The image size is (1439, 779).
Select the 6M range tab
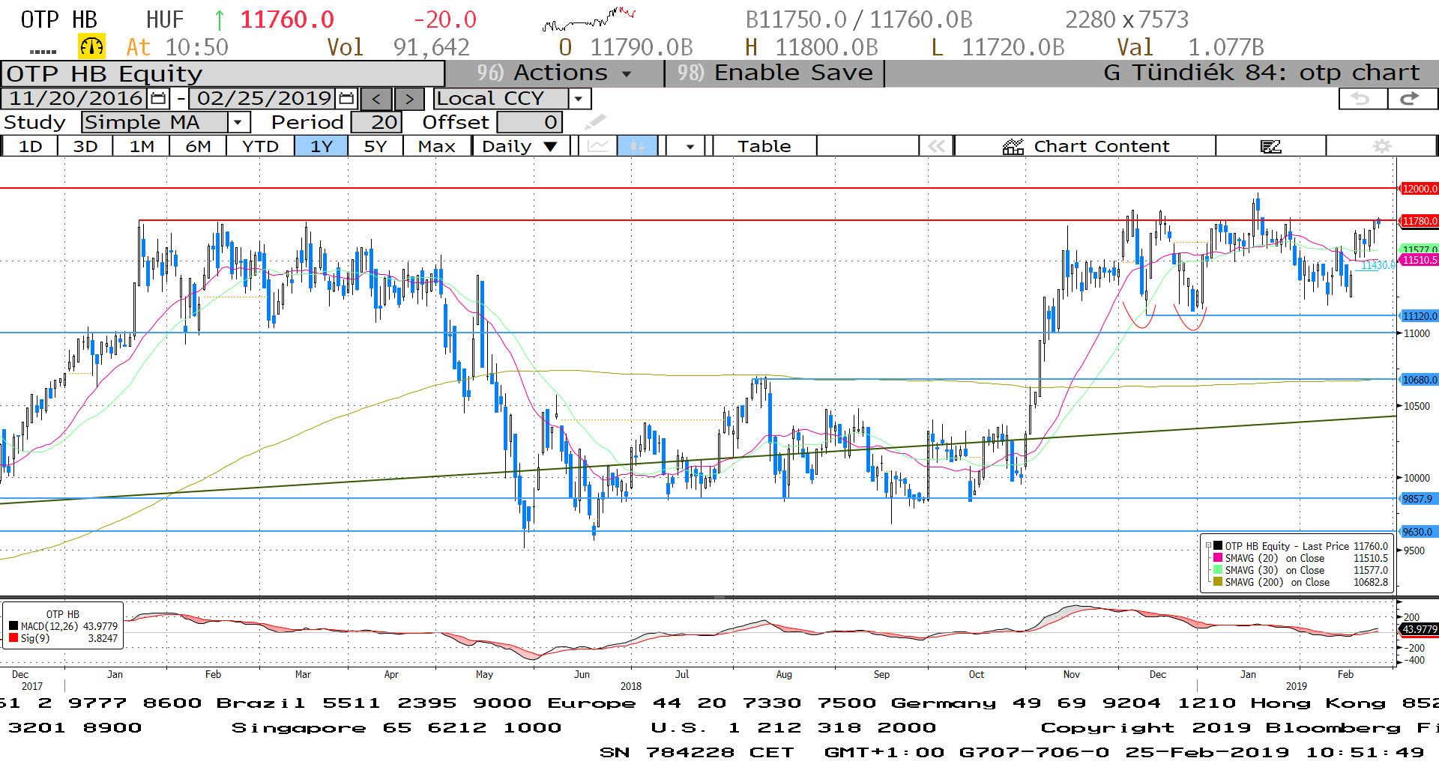pos(198,146)
